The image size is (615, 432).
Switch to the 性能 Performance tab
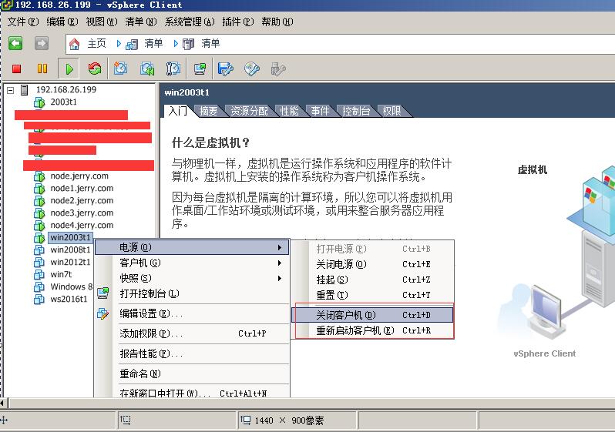pos(289,112)
